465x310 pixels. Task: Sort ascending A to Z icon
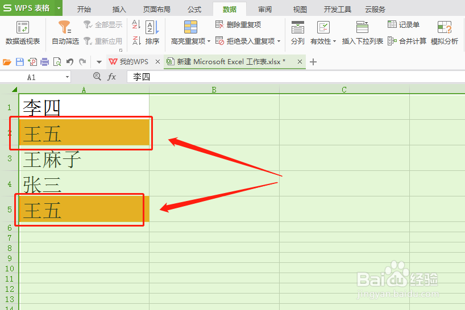(136, 24)
